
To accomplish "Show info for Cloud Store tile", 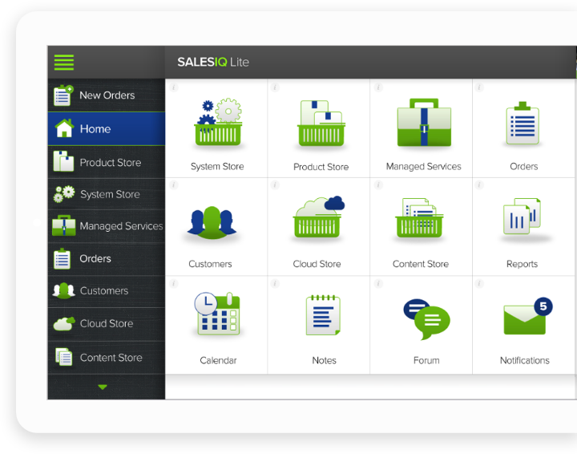I will 275,184.
